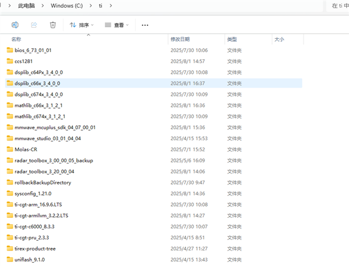Click folder icon of sysconfig_1.21.0
Screen dimensions: 349x266
tap(10, 193)
